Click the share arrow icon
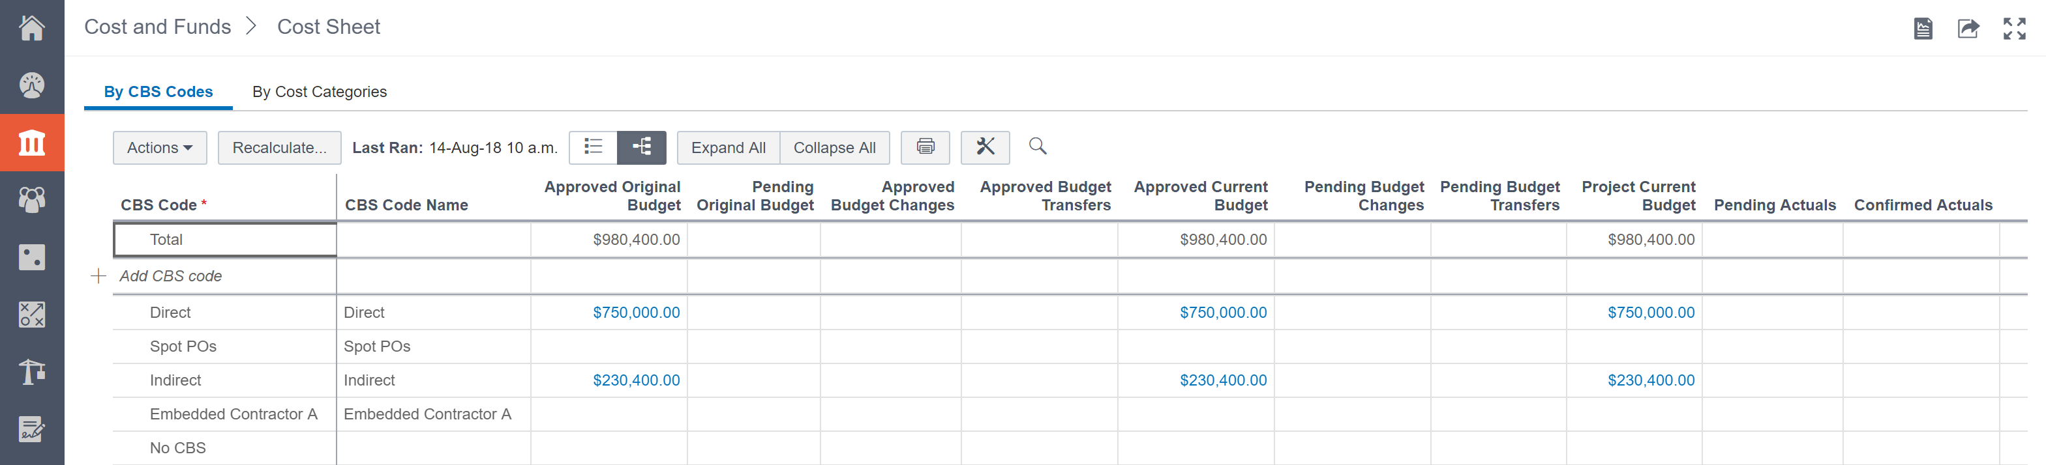 [x=1967, y=29]
